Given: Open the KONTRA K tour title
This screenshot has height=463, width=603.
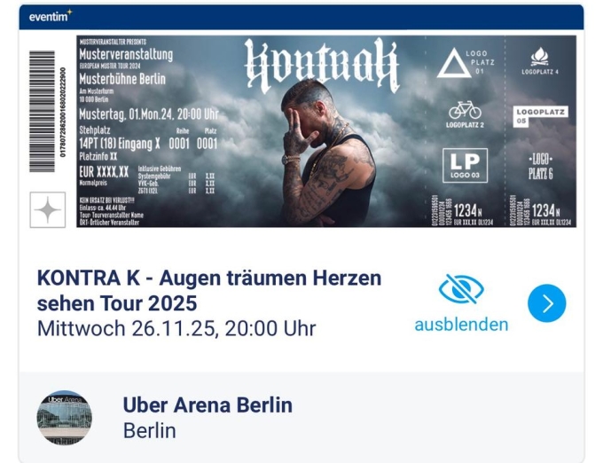Looking at the screenshot, I should (209, 290).
